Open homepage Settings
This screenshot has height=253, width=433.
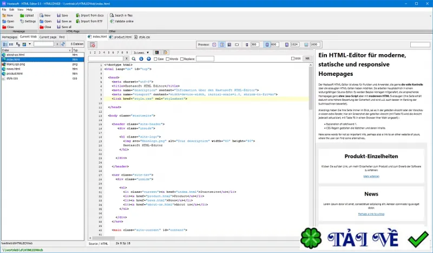click(x=28, y=21)
